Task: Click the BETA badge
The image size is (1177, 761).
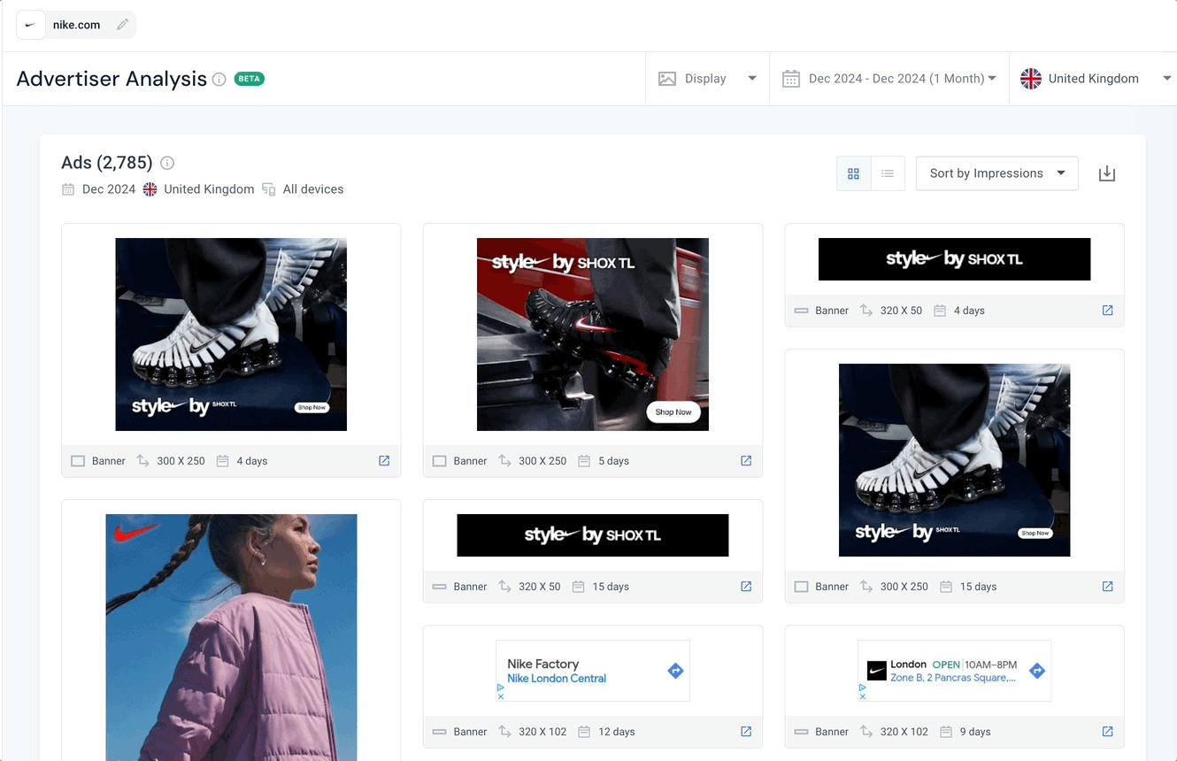Action: (x=250, y=79)
